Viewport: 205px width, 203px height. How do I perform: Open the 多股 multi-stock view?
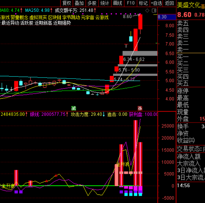(x=92, y=3)
